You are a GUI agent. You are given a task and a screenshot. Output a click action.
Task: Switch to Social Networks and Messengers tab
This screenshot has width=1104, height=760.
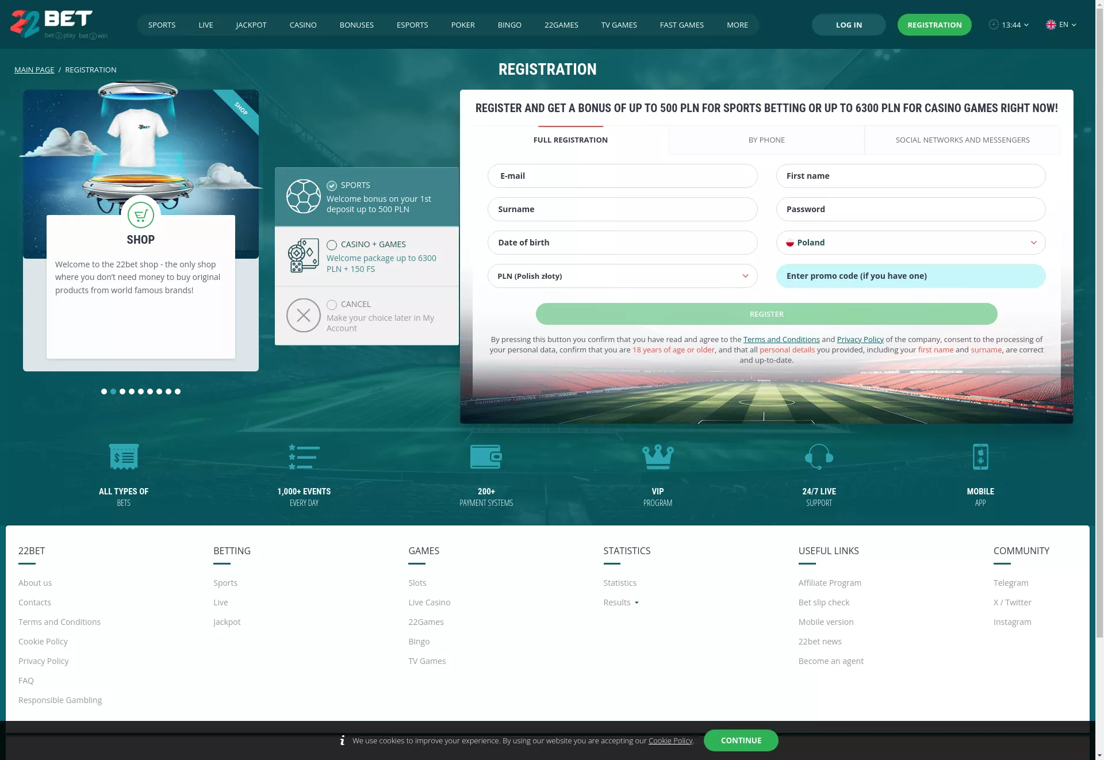(963, 140)
